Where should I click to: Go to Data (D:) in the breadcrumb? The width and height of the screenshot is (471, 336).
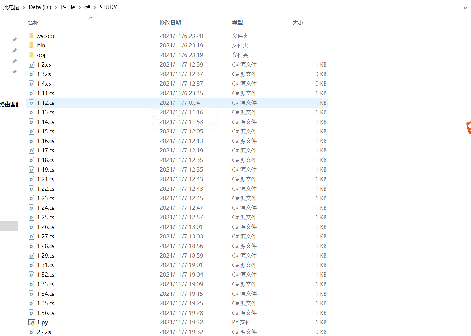tap(40, 7)
